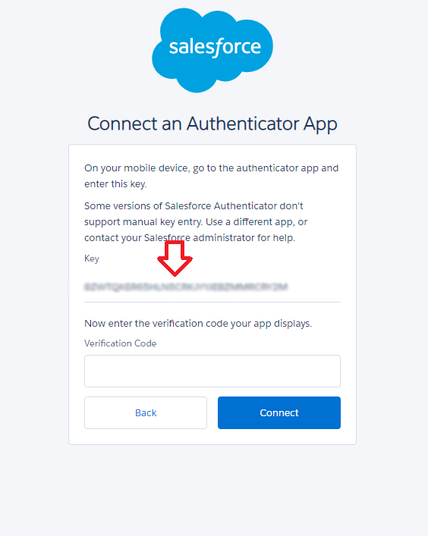
Task: Select the blurred authenticator key text
Action: coord(186,287)
